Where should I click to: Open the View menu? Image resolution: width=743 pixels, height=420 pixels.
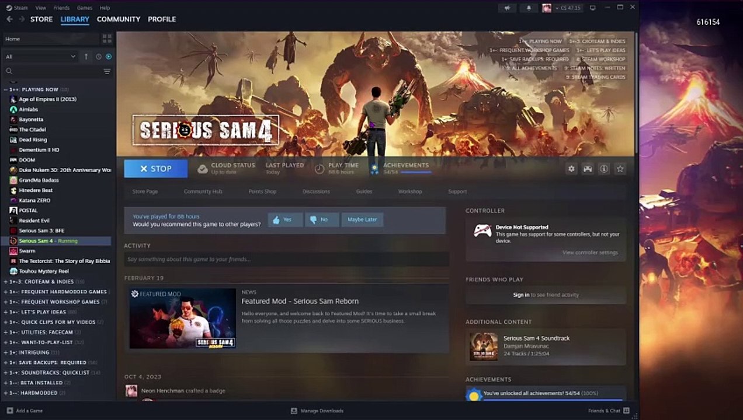[40, 8]
